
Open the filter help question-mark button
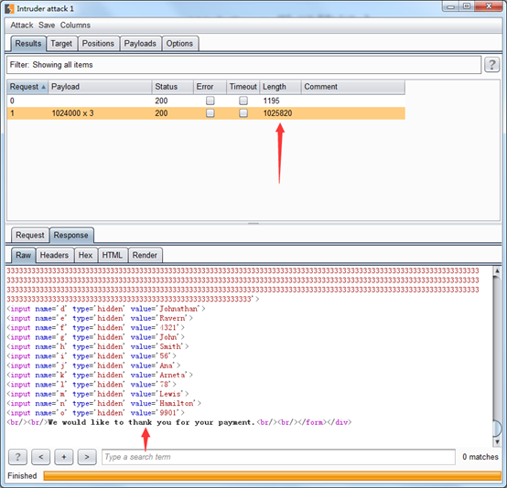pos(491,65)
